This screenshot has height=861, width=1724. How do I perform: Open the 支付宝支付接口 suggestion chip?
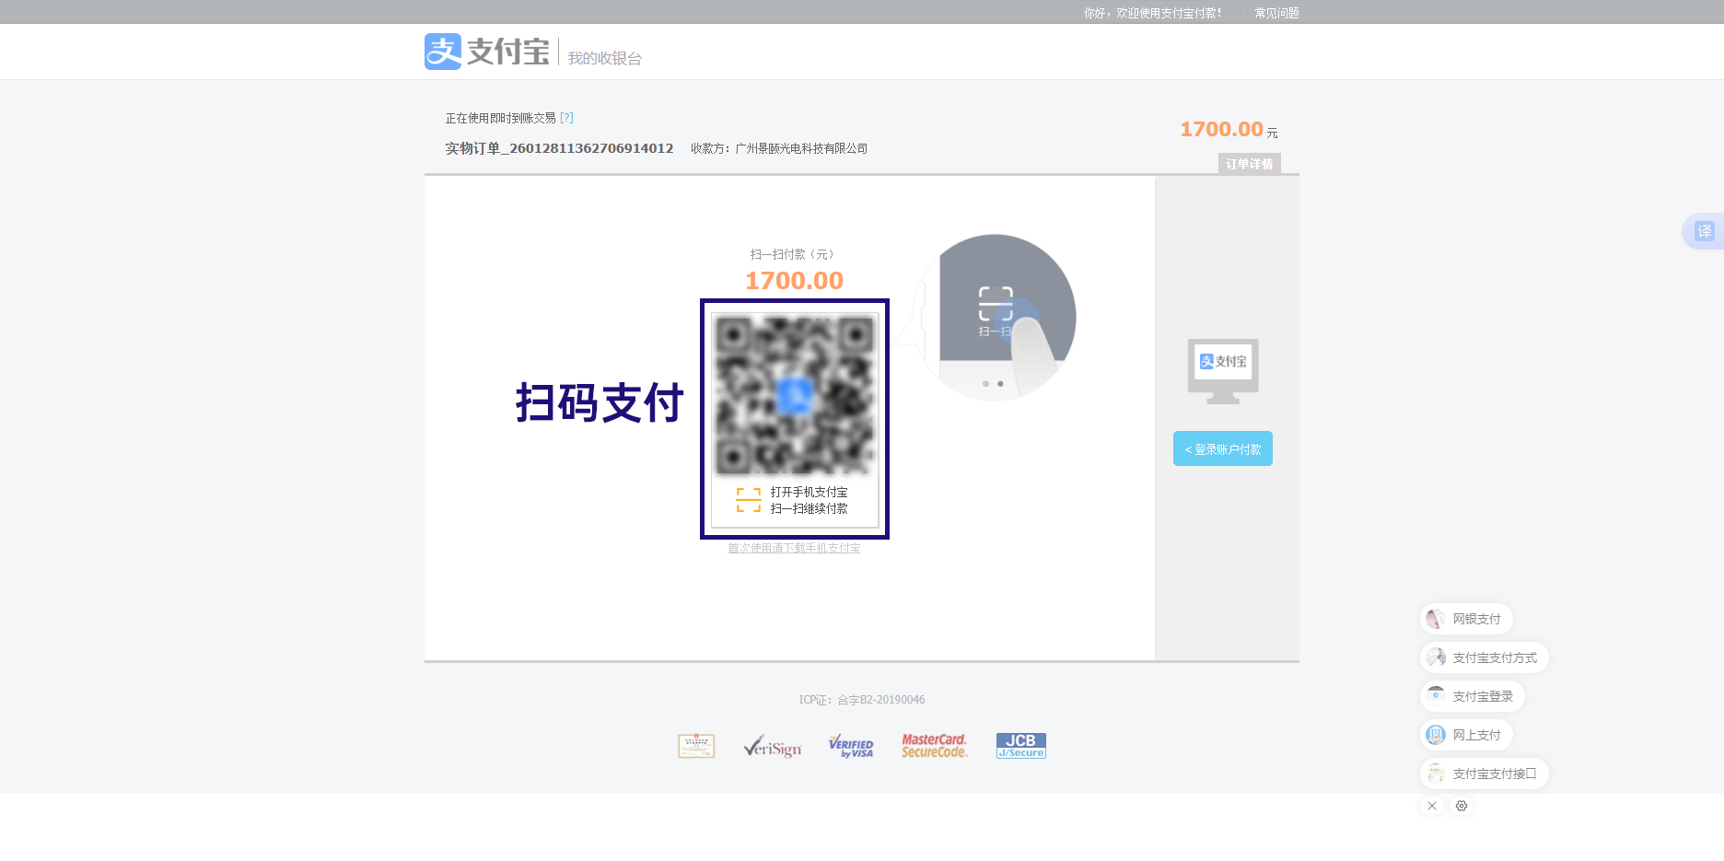click(1484, 774)
